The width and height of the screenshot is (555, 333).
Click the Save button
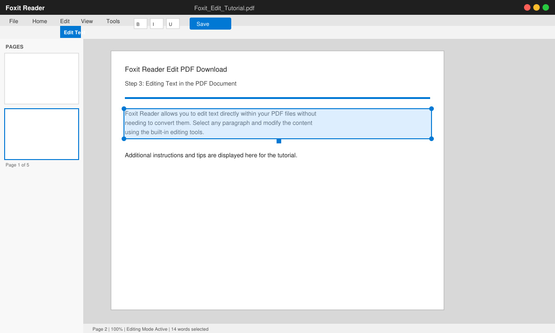tap(210, 24)
